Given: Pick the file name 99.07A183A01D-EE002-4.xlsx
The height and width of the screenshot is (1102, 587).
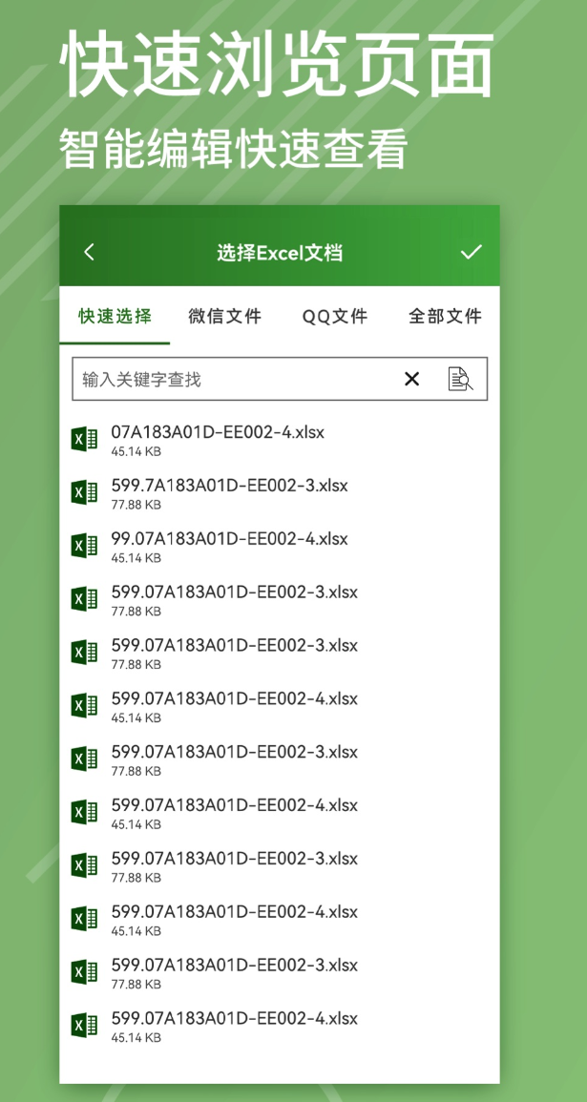Looking at the screenshot, I should pos(229,539).
